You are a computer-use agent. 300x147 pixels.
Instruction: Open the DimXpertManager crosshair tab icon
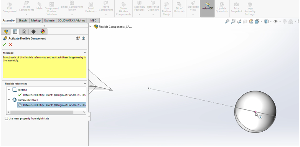pos(33,31)
